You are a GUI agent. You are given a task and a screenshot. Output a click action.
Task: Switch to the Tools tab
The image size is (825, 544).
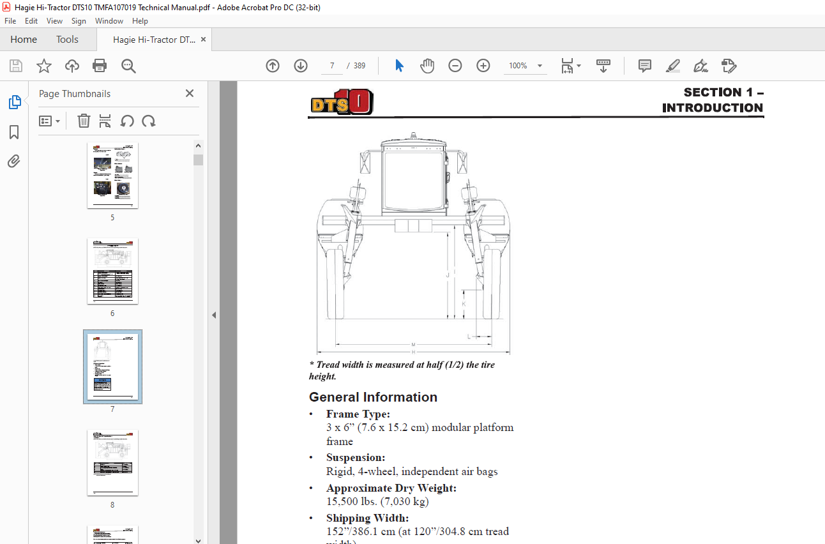point(67,40)
